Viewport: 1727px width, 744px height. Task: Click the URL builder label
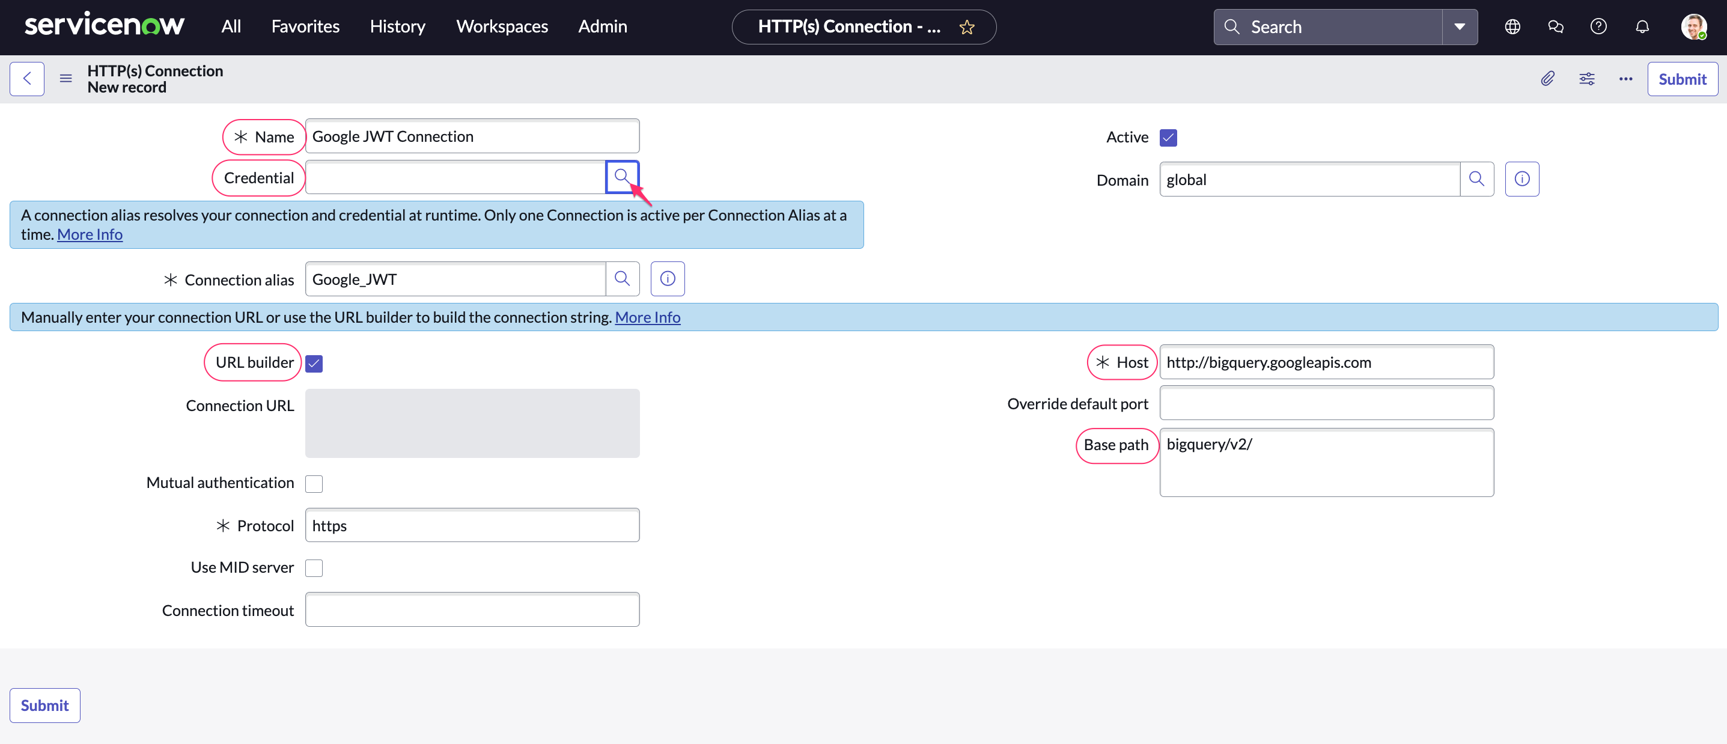coord(255,362)
